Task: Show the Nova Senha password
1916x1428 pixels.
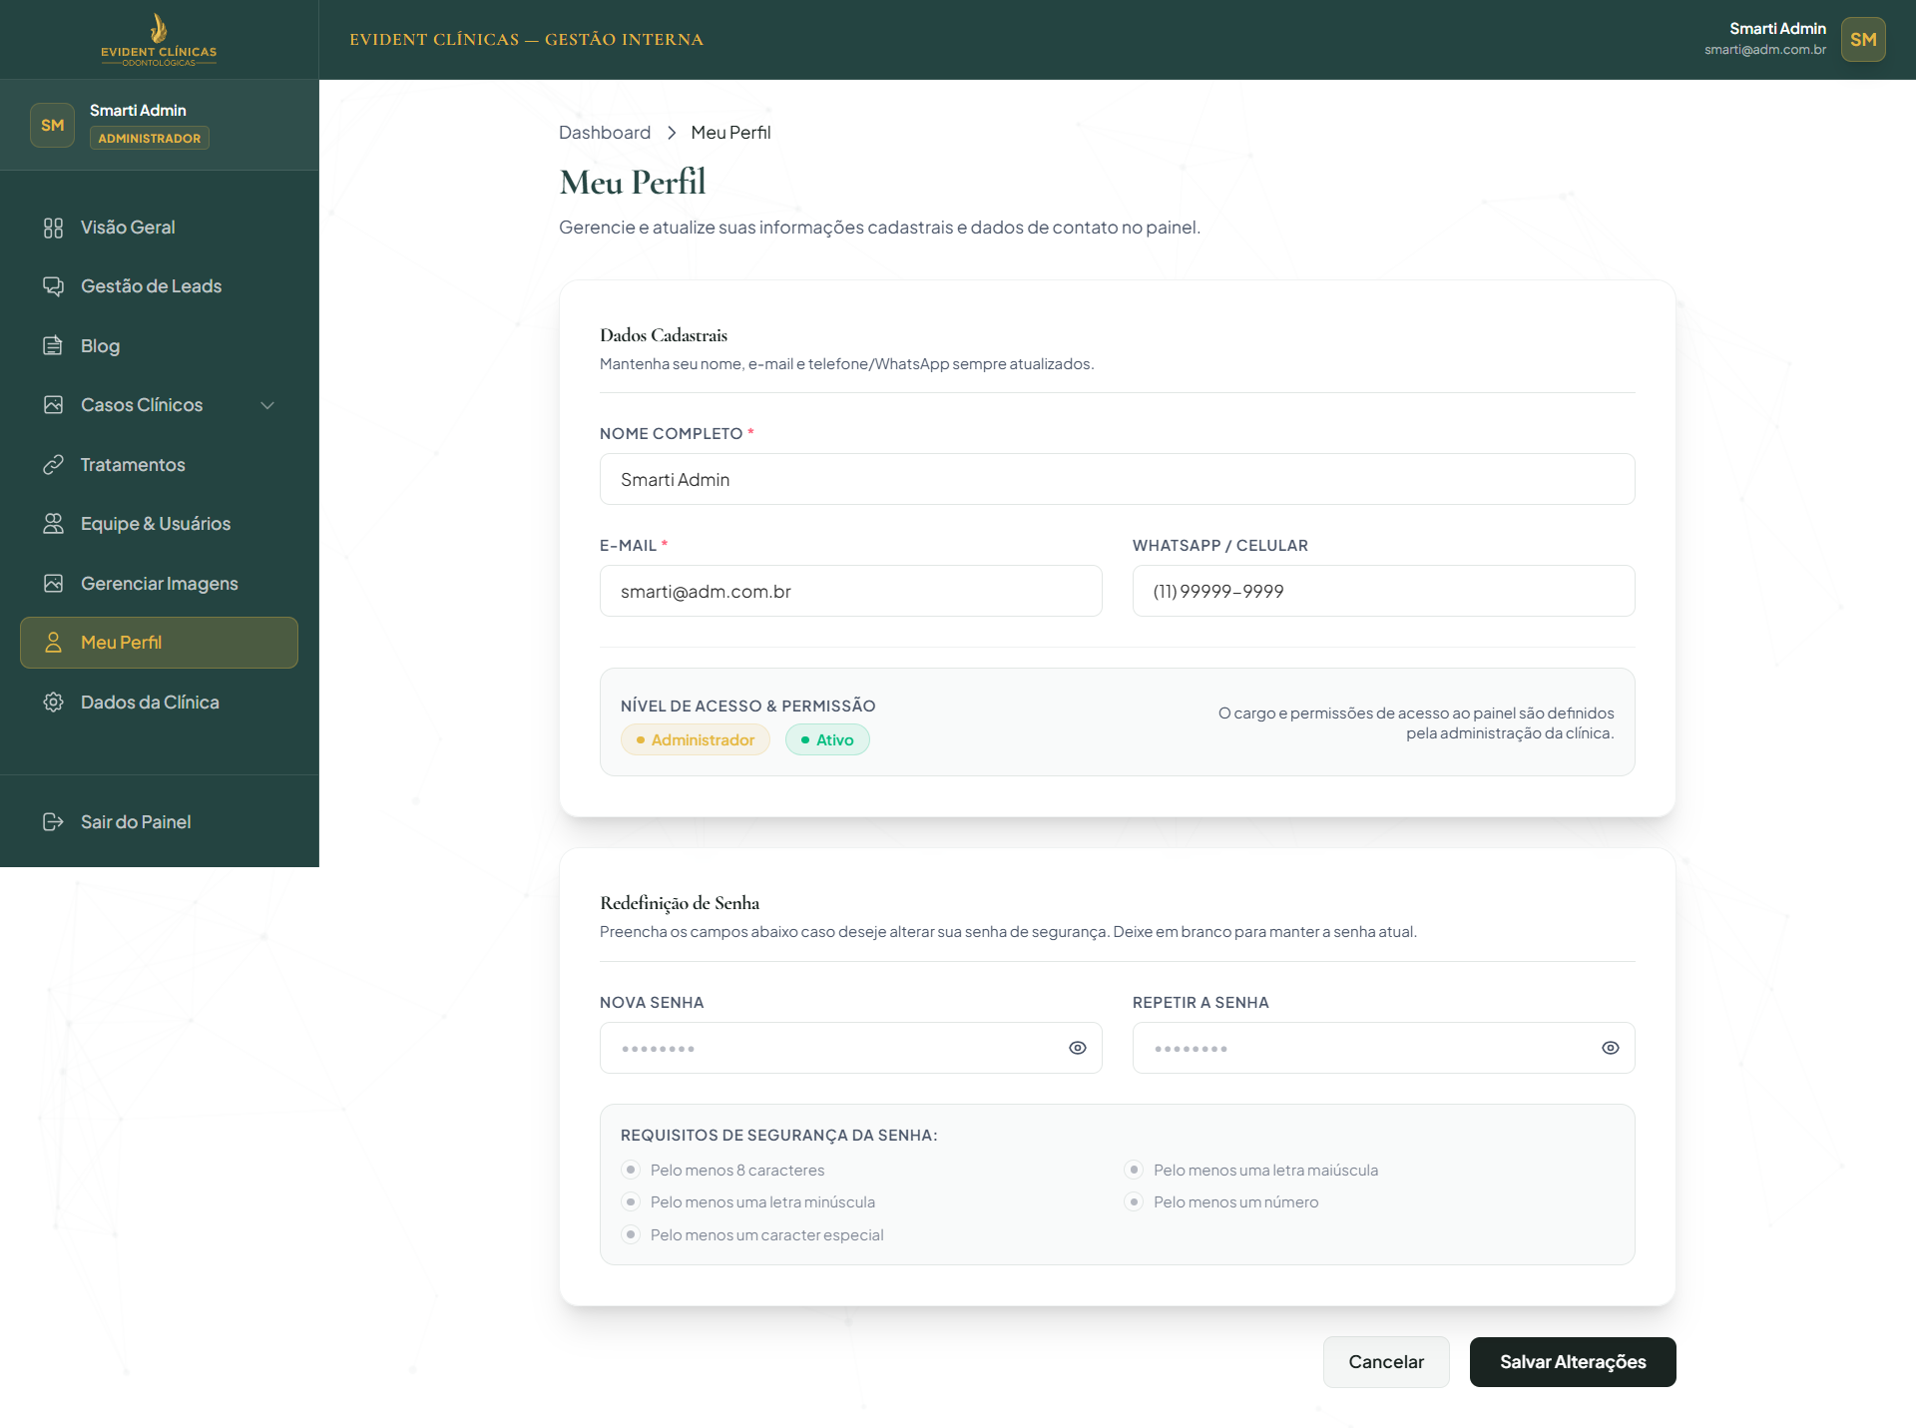Action: click(x=1078, y=1048)
